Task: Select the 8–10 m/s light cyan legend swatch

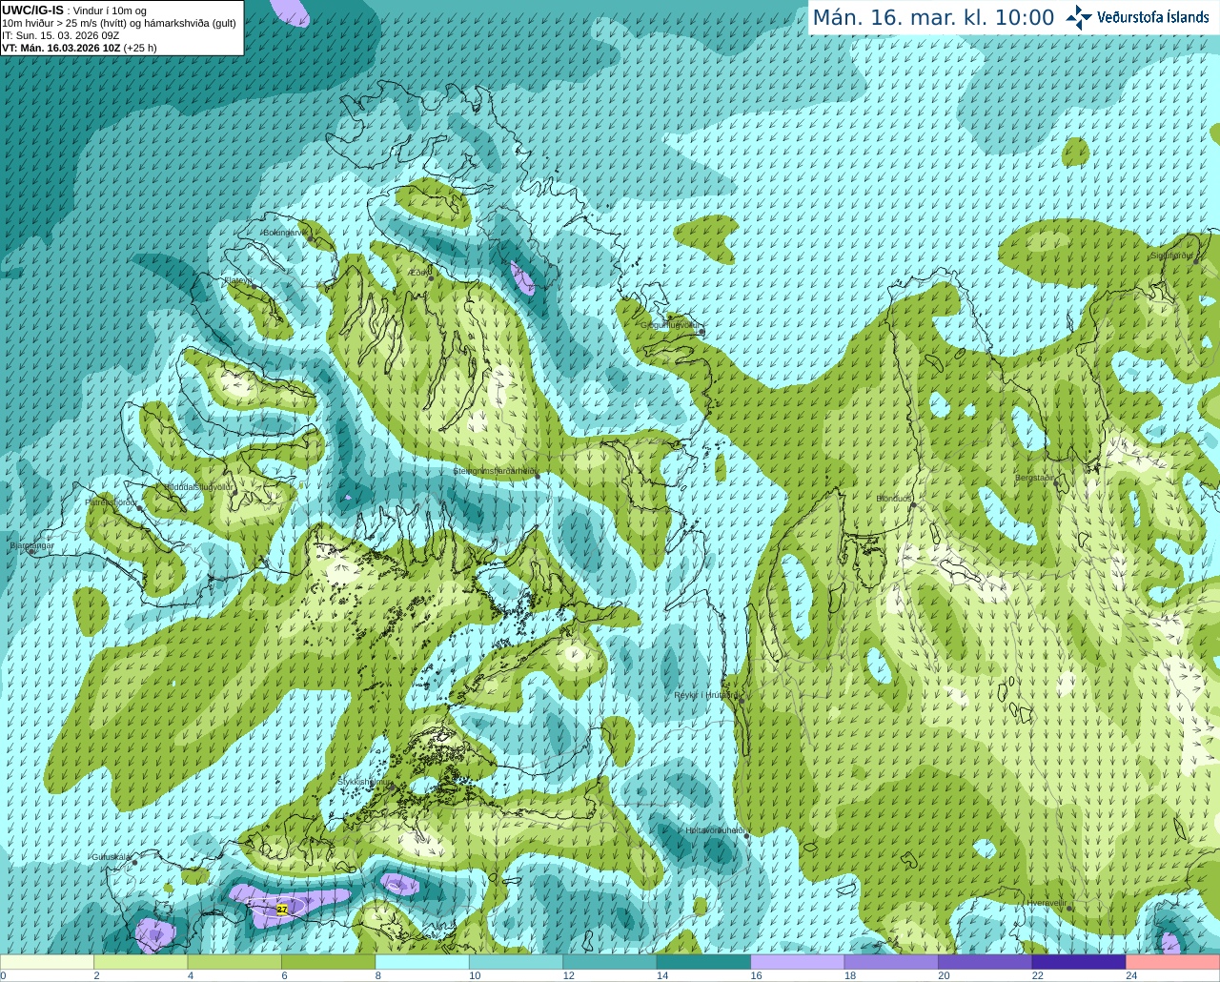Action: pyautogui.click(x=422, y=962)
